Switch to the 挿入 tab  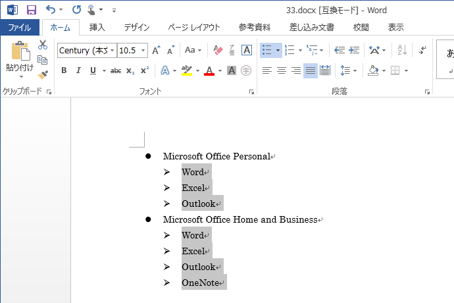pyautogui.click(x=97, y=28)
